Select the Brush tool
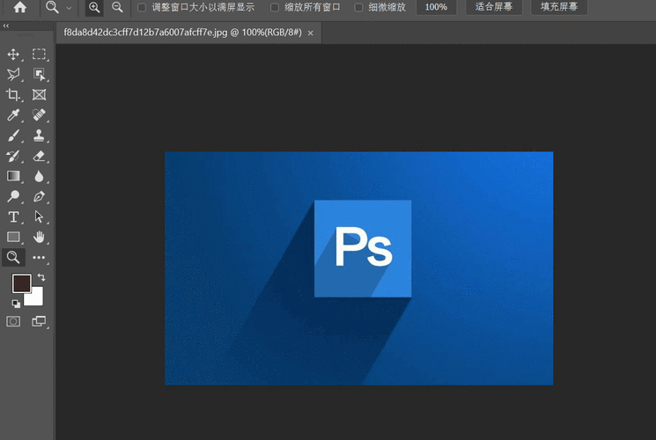This screenshot has height=440, width=656. pyautogui.click(x=13, y=136)
